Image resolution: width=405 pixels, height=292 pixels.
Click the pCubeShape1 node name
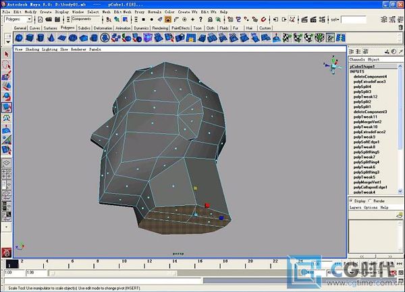[362, 67]
